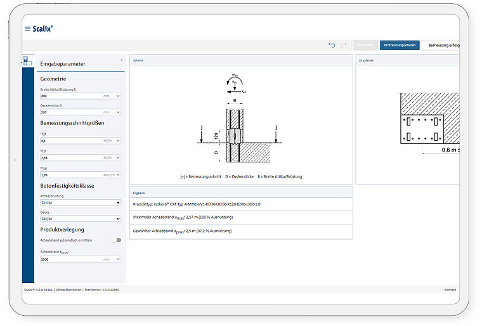Click the Protokoll exportieren button

coord(400,46)
